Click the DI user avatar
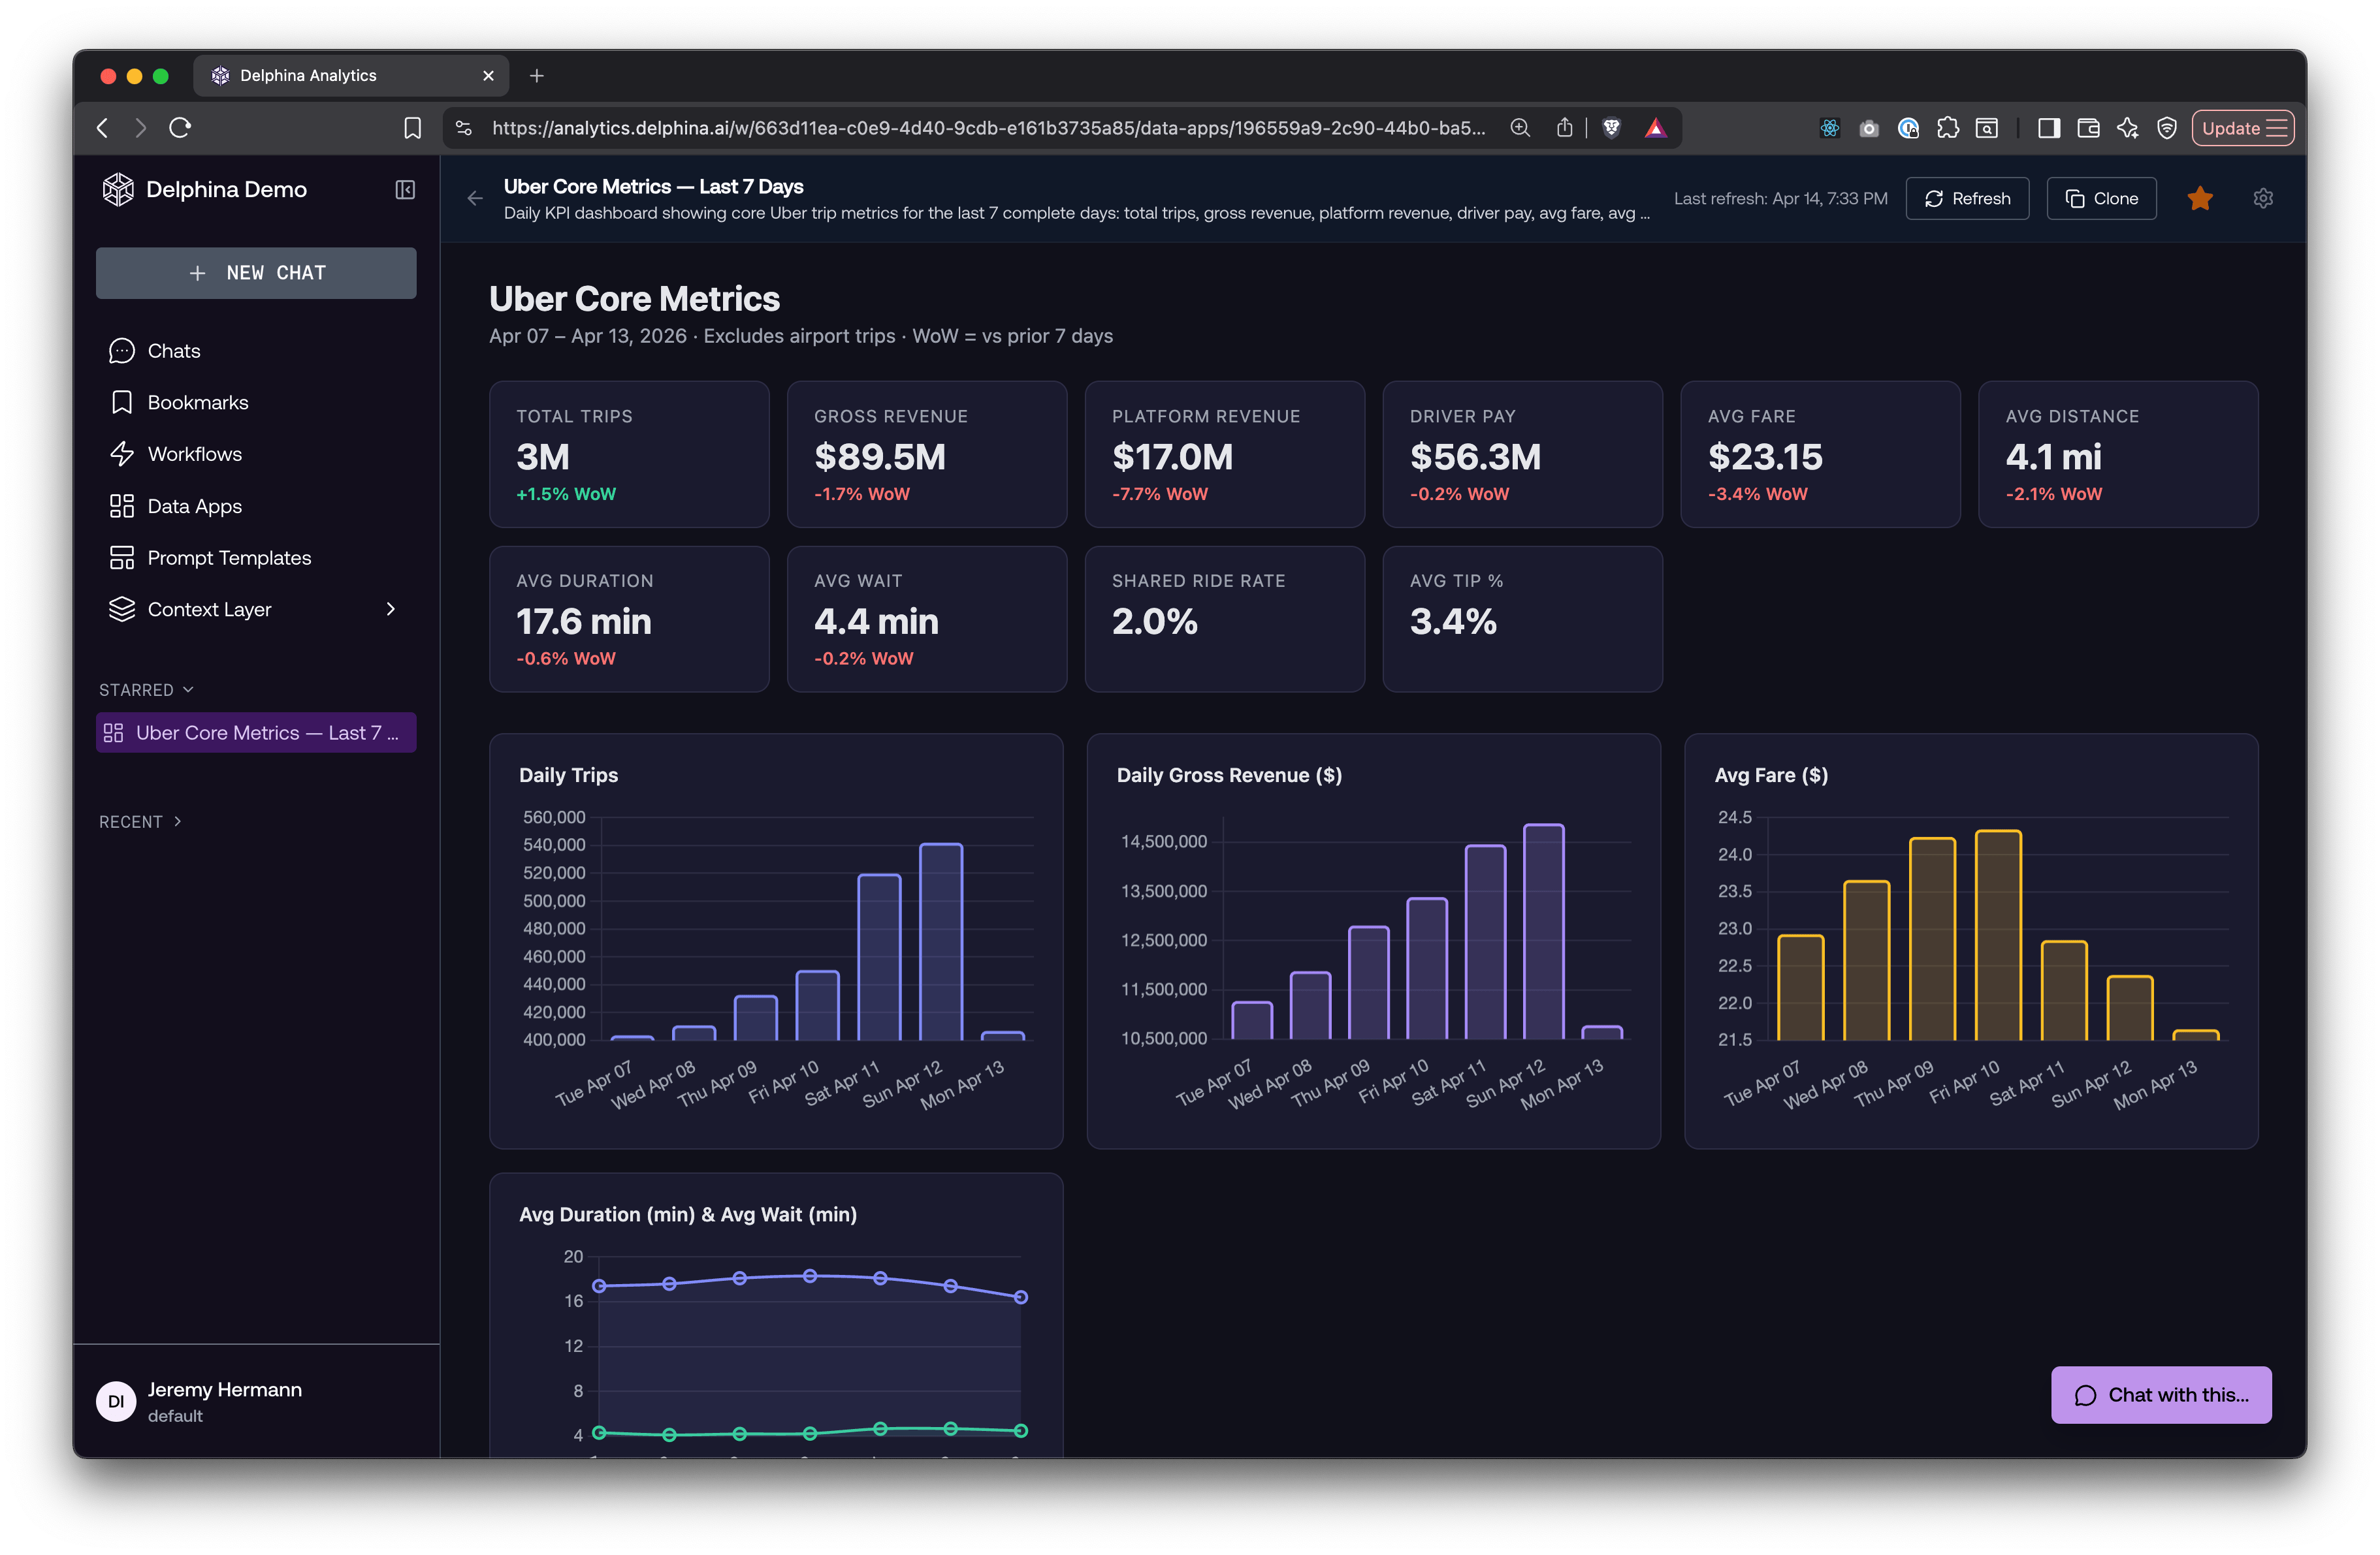 116,1401
